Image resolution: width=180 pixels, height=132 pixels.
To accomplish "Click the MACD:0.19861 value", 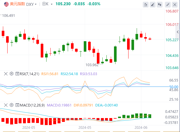I will 59,105.
